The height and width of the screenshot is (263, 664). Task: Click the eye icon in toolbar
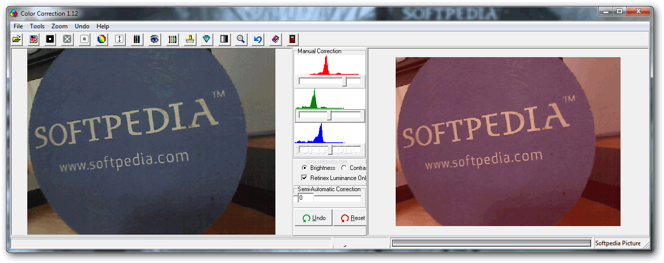[155, 39]
